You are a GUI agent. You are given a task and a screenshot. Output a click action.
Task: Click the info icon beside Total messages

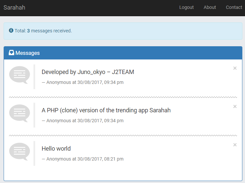[x=11, y=30]
